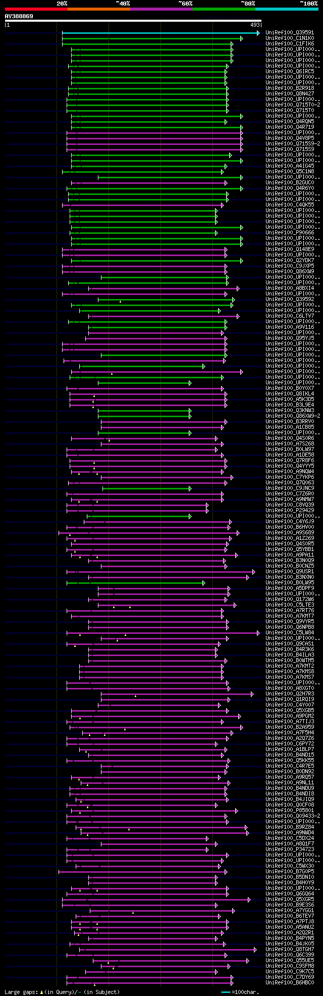Screen dimensions: 323x996
Task: Select the UniRef100_Q9USR1 label
Action: [290, 572]
